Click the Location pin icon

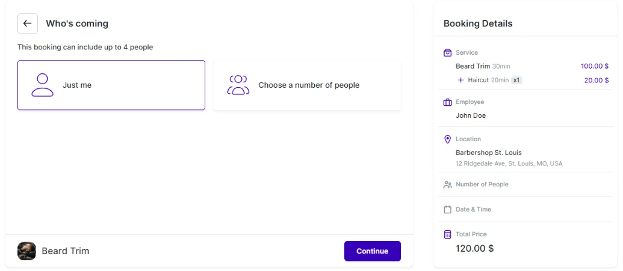447,139
